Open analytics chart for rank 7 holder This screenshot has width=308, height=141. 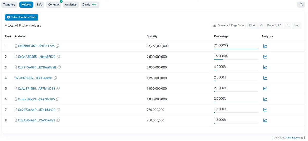point(265,110)
